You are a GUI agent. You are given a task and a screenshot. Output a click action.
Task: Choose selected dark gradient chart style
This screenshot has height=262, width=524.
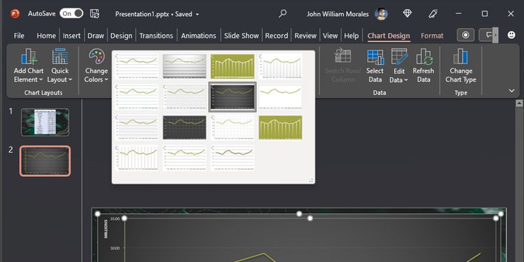click(x=233, y=97)
